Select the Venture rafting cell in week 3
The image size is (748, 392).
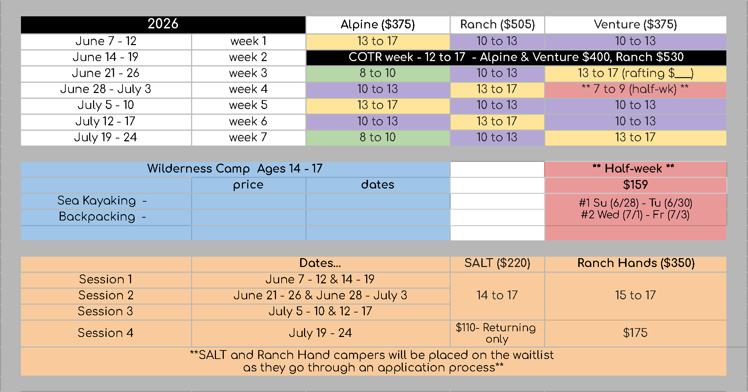coord(635,73)
